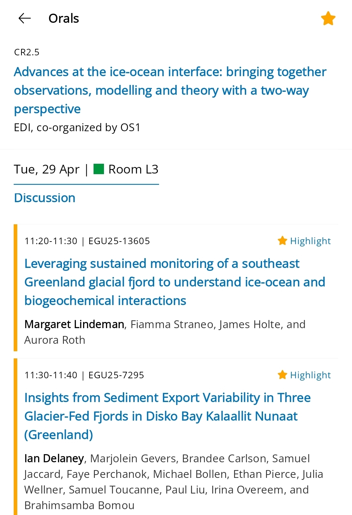Click the CR2.5 session code
The image size is (352, 515).
[x=27, y=52]
